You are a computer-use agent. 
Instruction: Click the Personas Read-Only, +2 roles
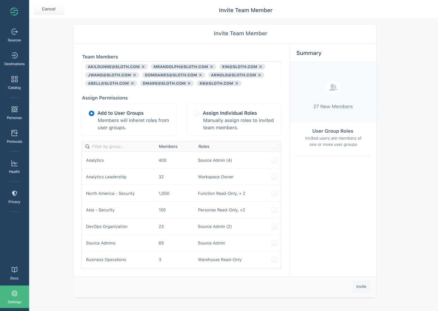(221, 210)
